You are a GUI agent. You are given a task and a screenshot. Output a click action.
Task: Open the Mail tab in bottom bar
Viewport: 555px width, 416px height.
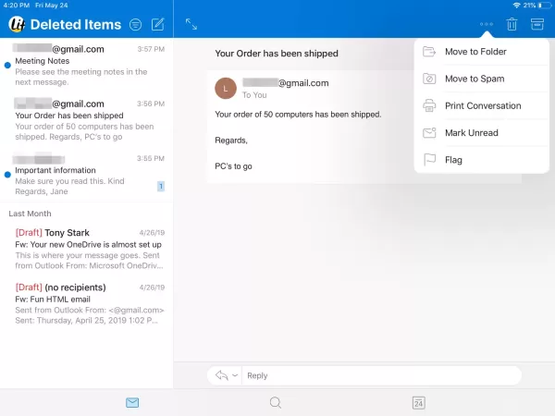[132, 402]
